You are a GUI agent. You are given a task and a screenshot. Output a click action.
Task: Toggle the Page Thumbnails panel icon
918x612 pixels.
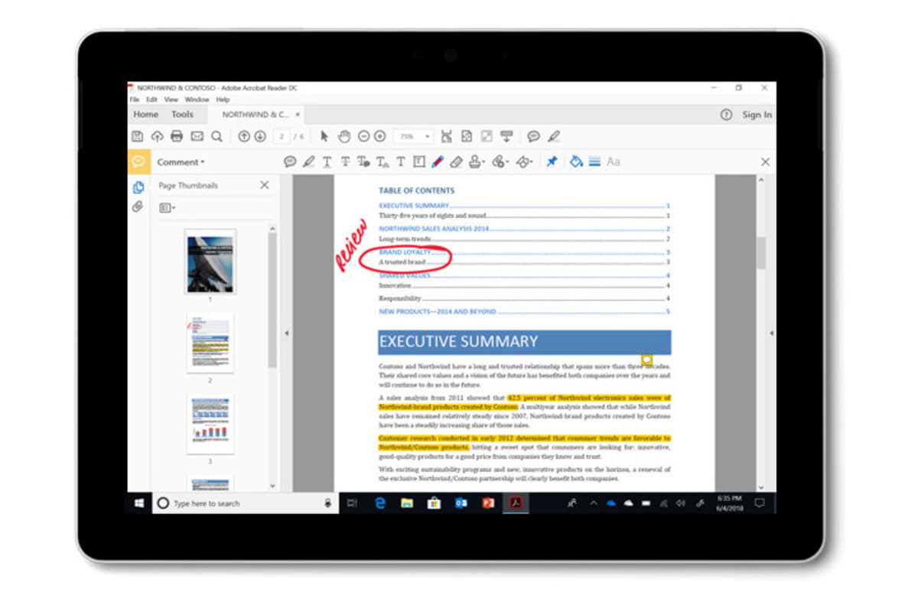(138, 187)
